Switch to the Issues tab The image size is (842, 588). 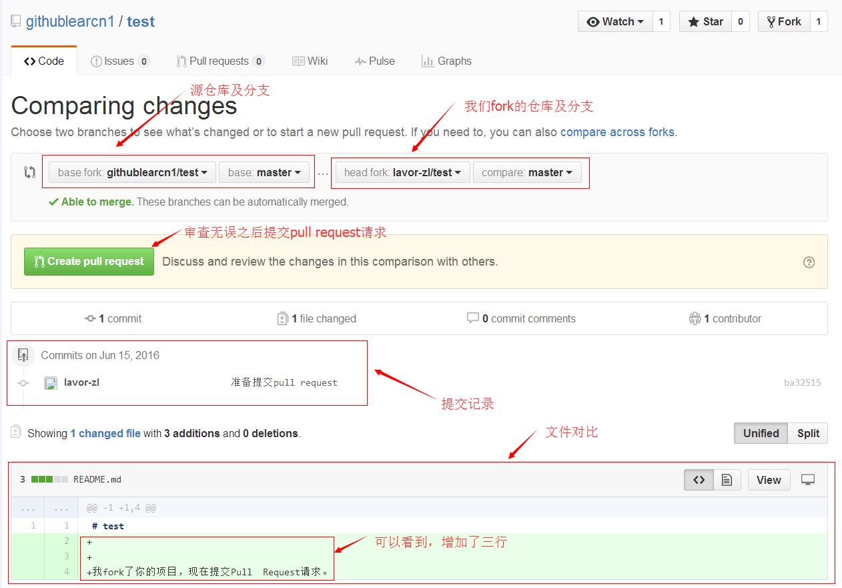click(x=121, y=61)
